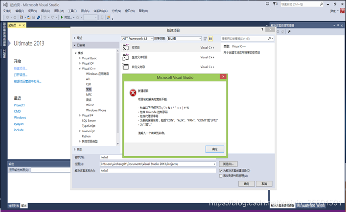The width and height of the screenshot is (346, 212).
Task: Select the 空项目 template row
Action: [171, 47]
